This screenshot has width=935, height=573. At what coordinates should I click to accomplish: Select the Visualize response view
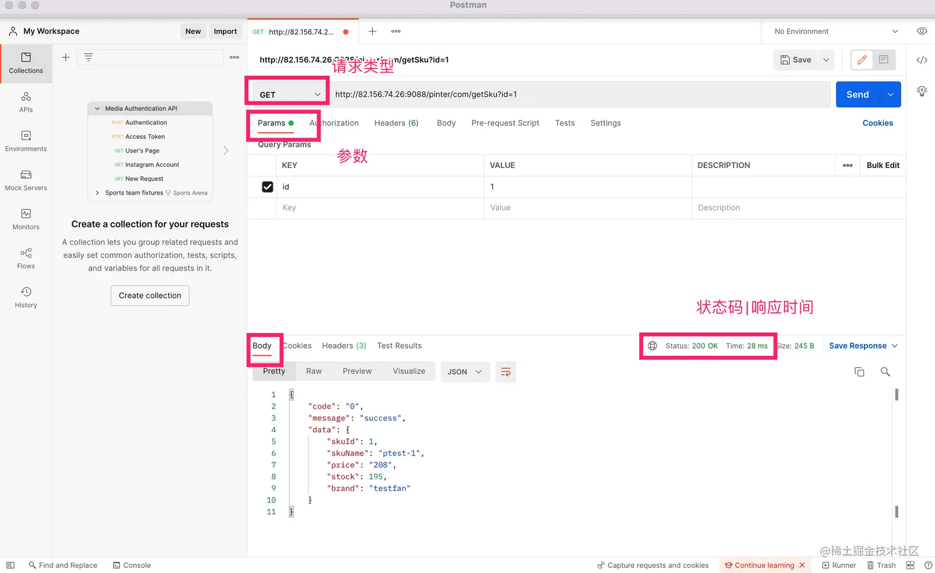point(409,371)
